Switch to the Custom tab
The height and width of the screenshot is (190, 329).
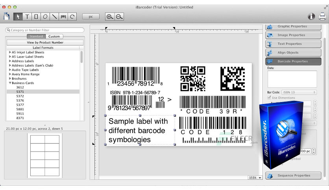coord(54,37)
